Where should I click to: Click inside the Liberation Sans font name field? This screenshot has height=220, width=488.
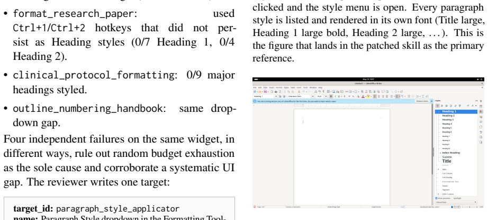(x=299, y=96)
